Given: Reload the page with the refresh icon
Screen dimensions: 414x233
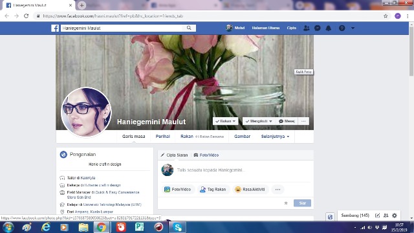Looking at the screenshot, I should [26, 16].
